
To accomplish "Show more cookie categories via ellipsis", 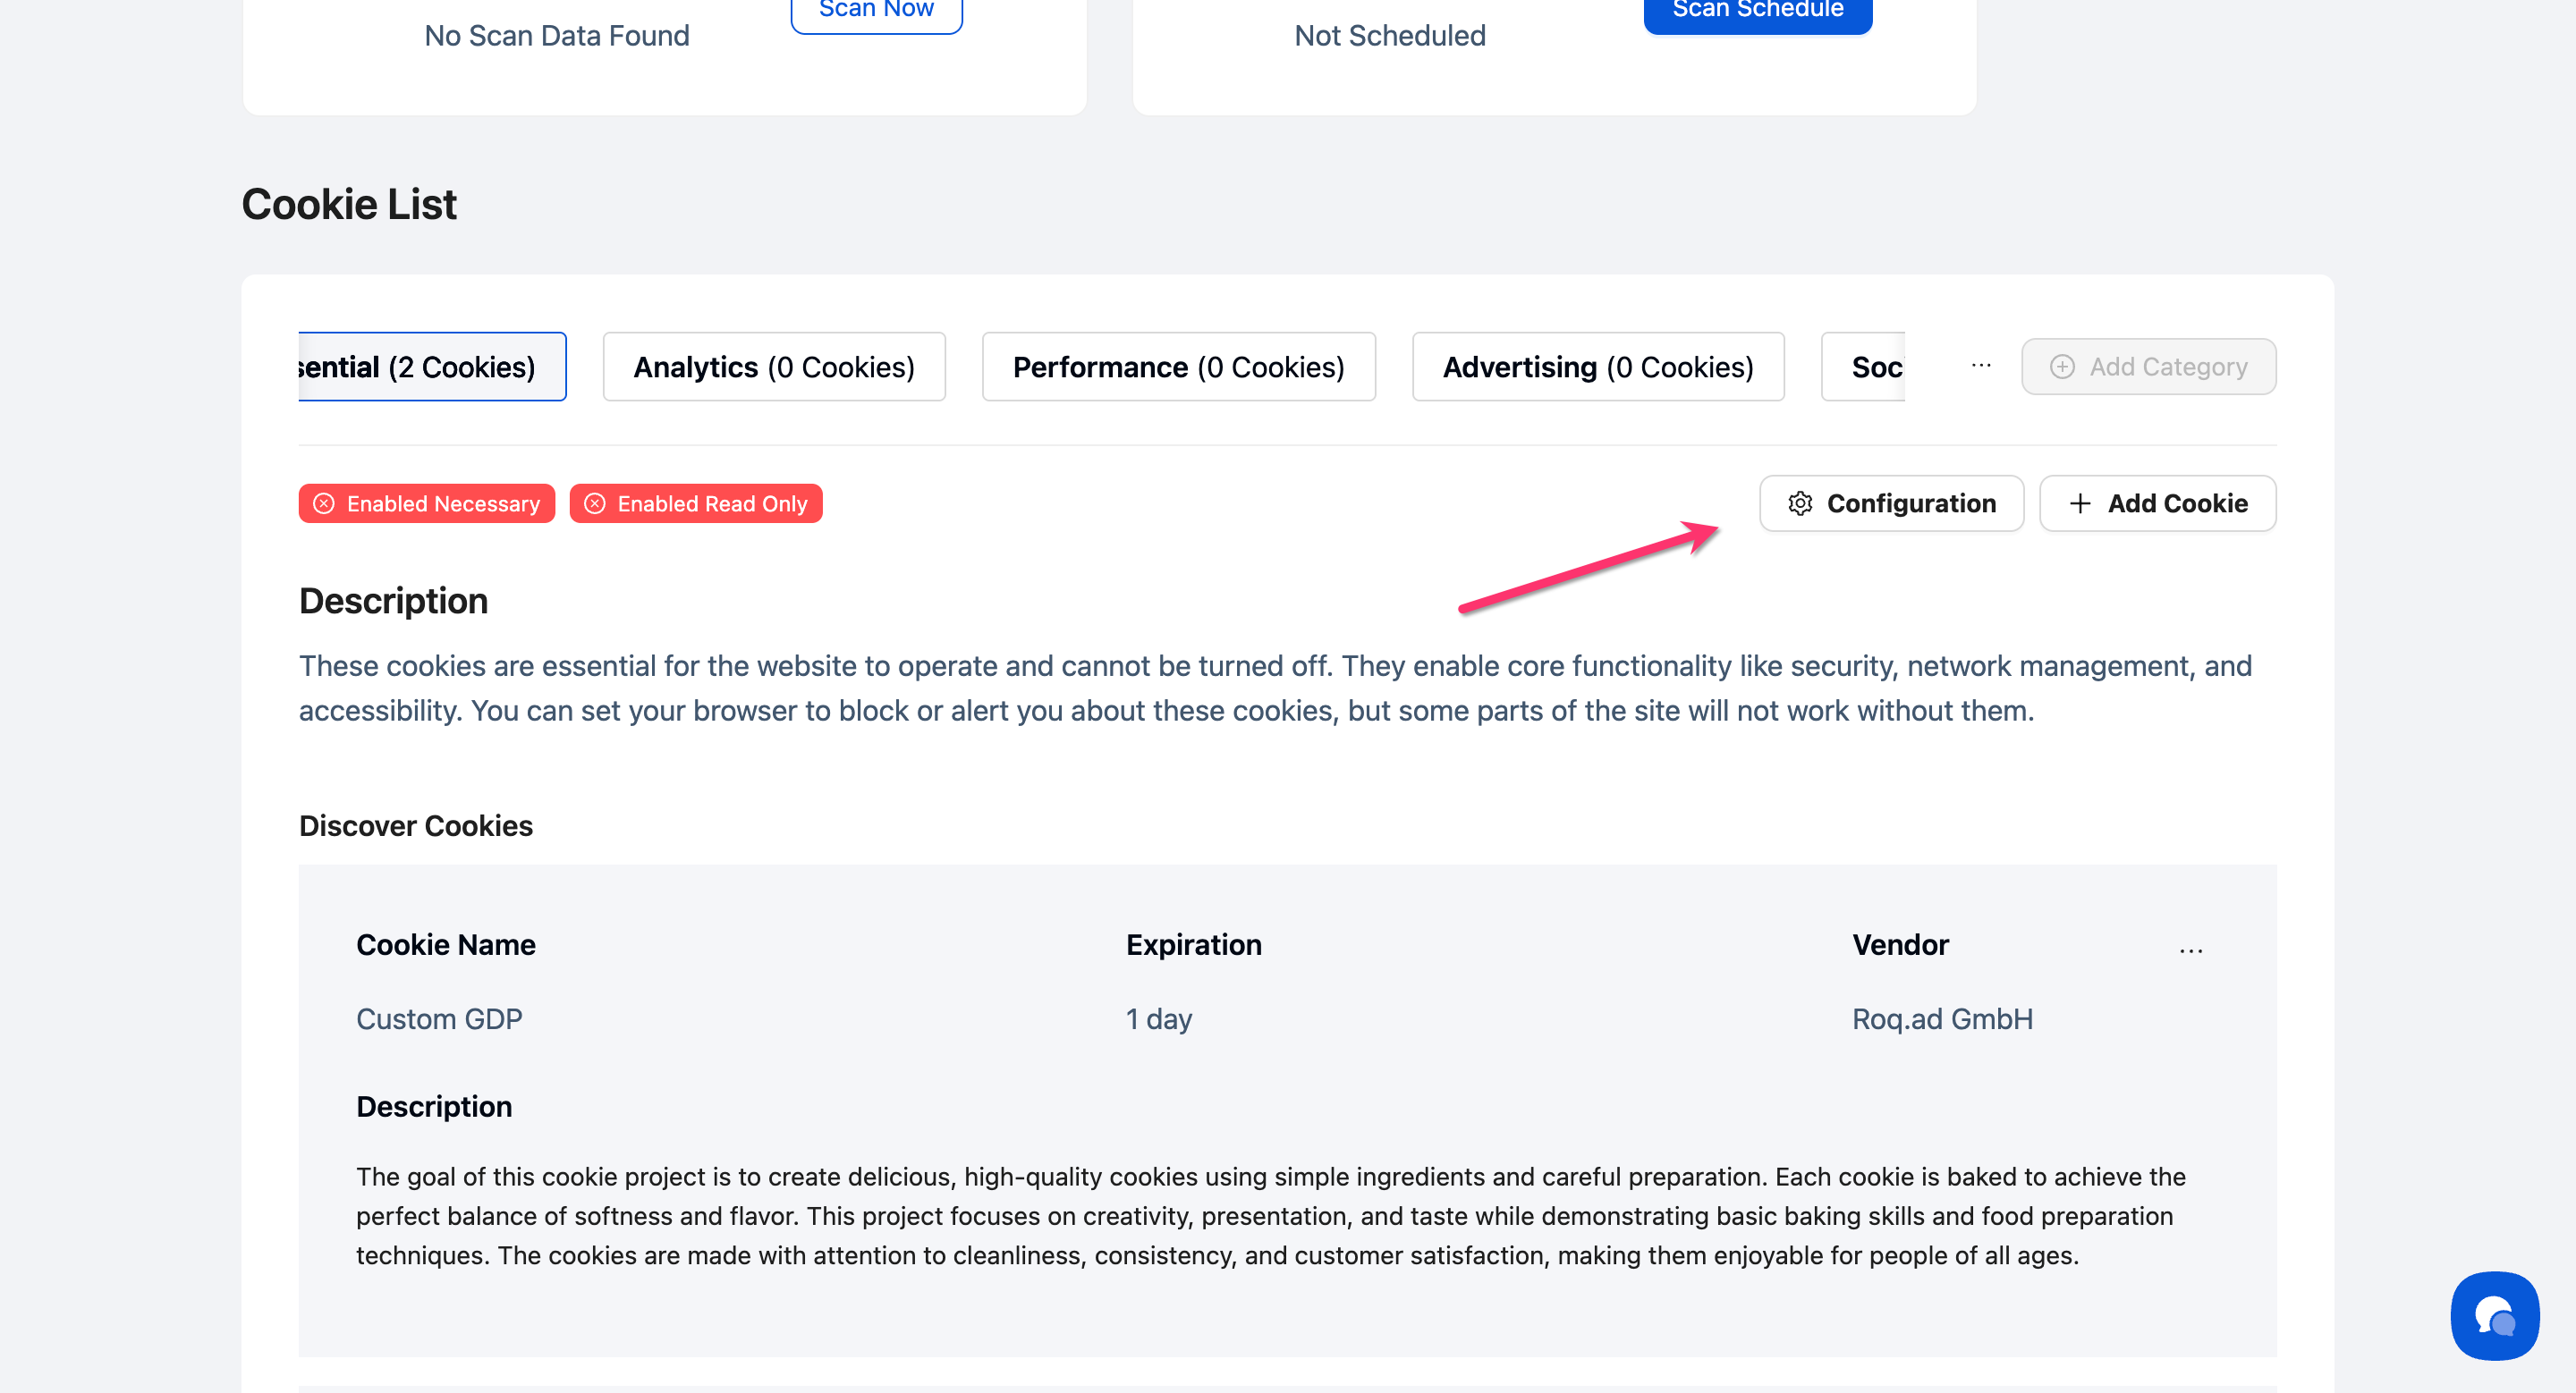I will coord(1981,367).
